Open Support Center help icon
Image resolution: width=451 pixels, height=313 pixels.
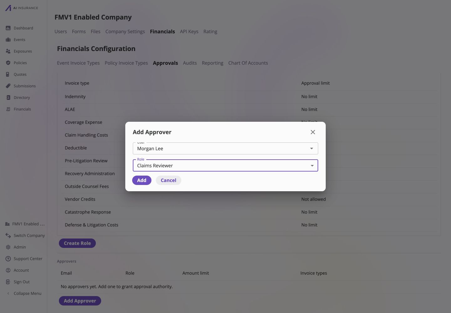point(8,259)
